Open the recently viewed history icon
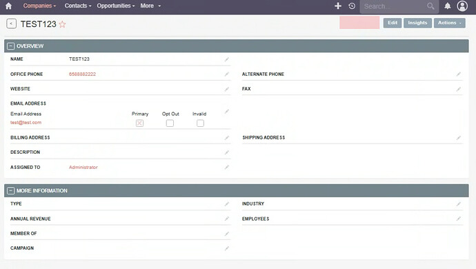Image resolution: width=476 pixels, height=269 pixels. coord(352,6)
